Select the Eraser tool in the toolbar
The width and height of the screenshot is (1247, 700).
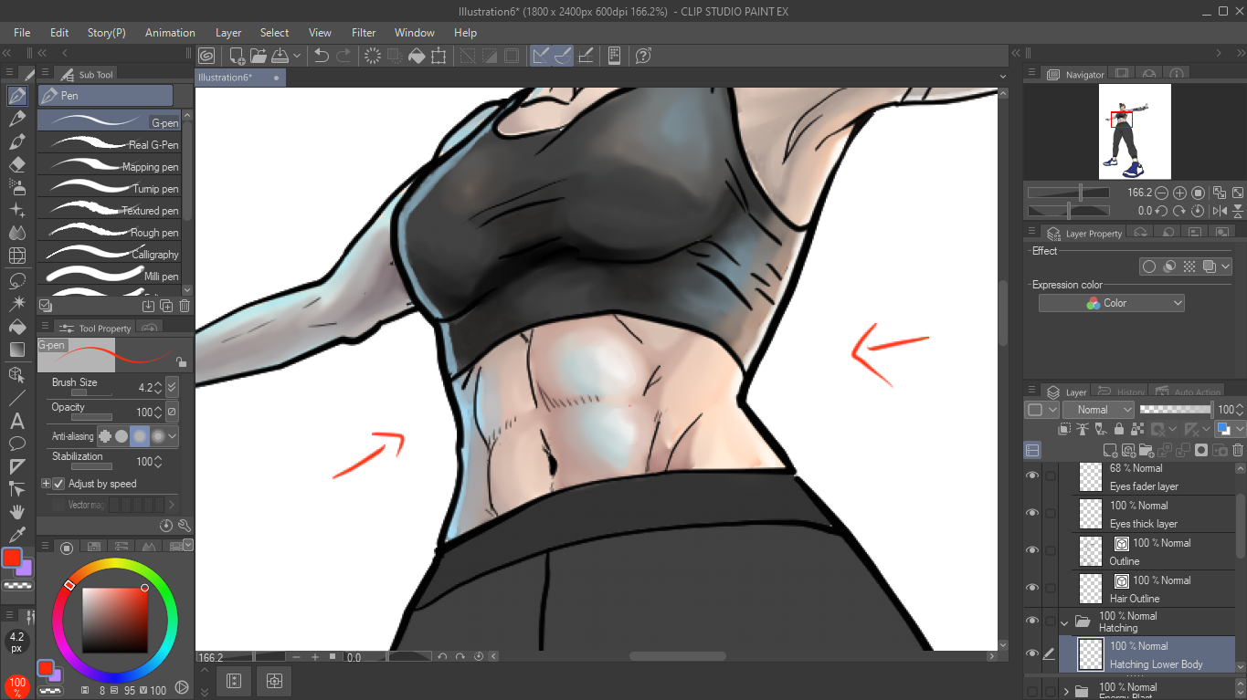tap(16, 165)
